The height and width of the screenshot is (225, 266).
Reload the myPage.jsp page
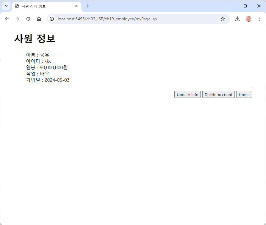click(x=28, y=19)
